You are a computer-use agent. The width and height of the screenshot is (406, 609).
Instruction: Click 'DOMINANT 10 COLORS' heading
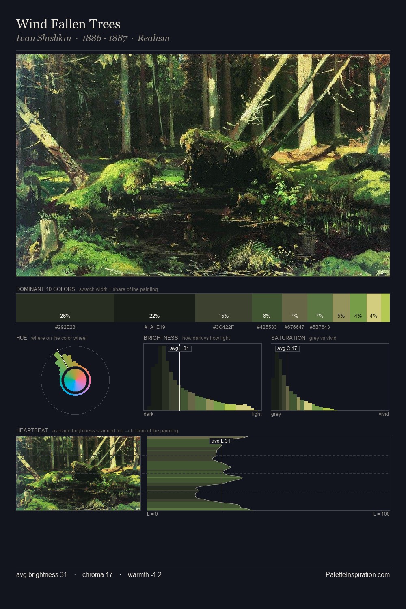point(45,289)
